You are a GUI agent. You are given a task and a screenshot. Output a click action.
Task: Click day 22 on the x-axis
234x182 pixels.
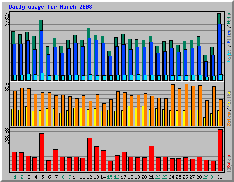tap(158, 177)
